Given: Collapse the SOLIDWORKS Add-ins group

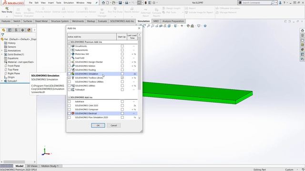Looking at the screenshot, I should pos(69,97).
